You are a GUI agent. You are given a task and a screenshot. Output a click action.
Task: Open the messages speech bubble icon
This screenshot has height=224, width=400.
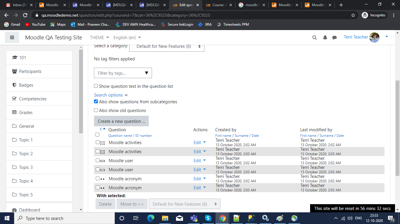334,37
